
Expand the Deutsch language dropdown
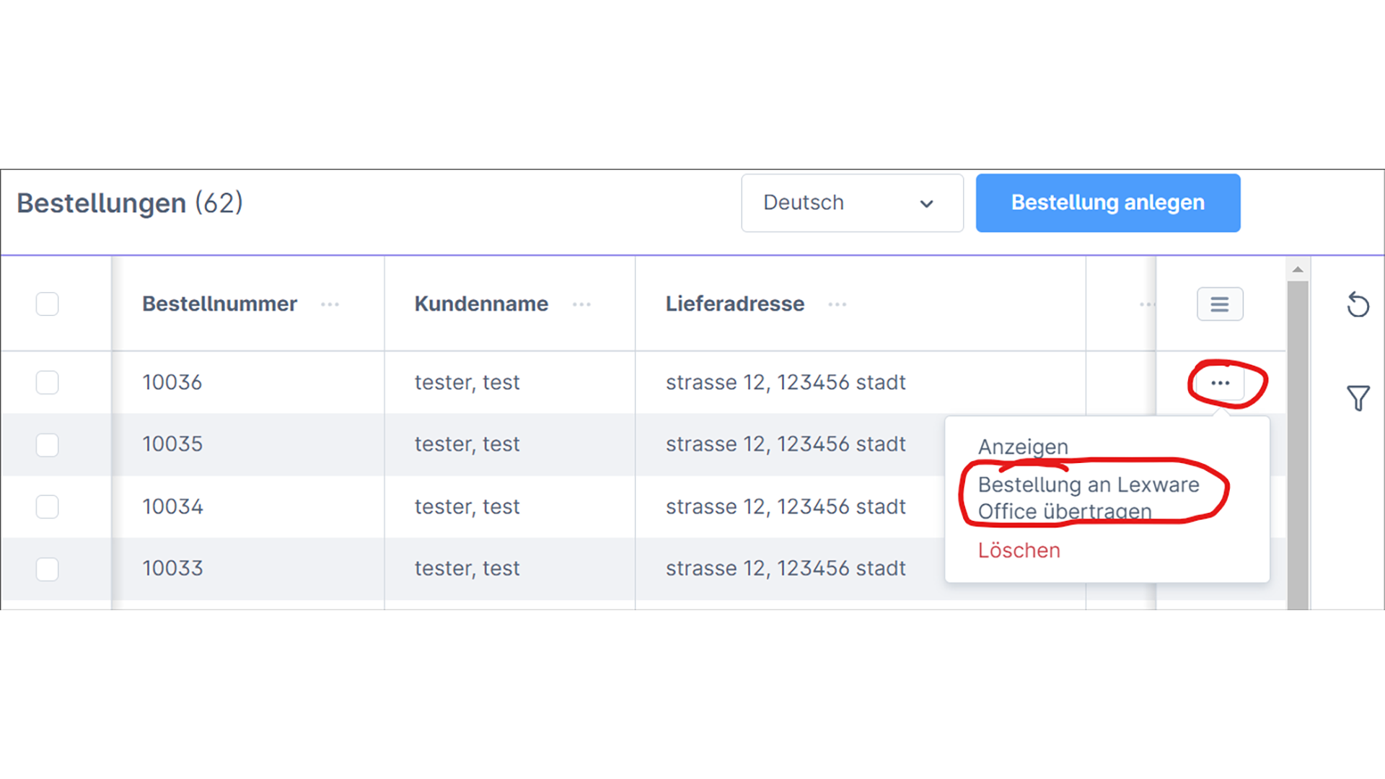(852, 203)
